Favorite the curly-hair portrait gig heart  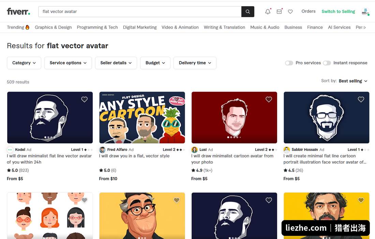point(361,200)
